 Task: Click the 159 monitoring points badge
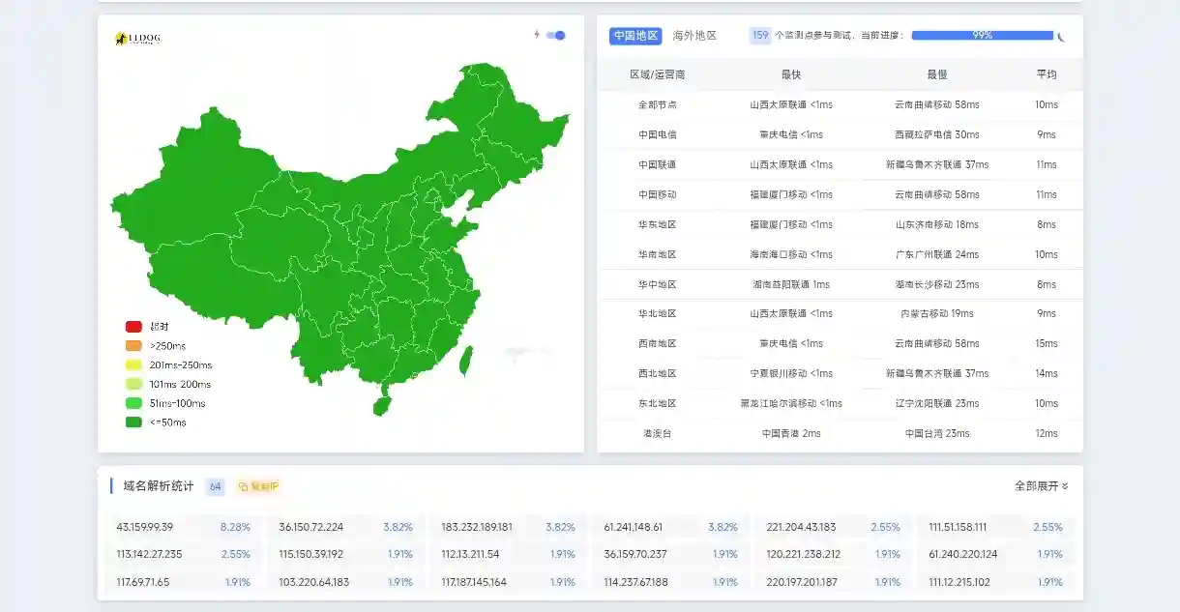point(760,36)
